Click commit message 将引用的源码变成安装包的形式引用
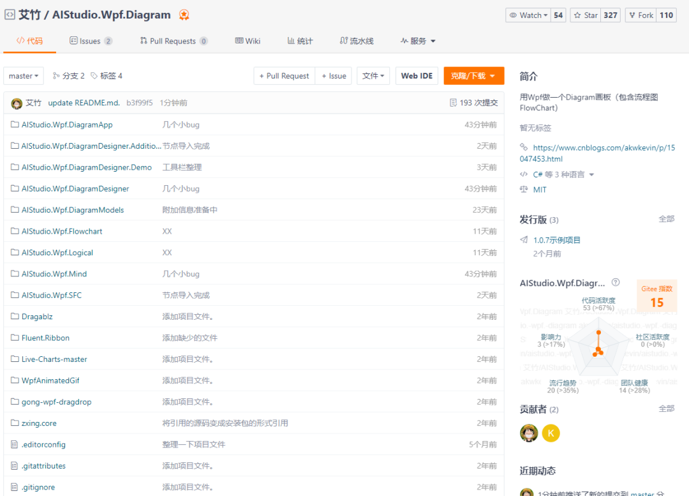This screenshot has height=496, width=689. 225,423
